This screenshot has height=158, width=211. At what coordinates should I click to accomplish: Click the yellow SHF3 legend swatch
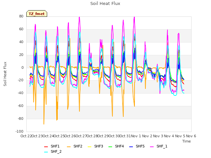pos(89,147)
